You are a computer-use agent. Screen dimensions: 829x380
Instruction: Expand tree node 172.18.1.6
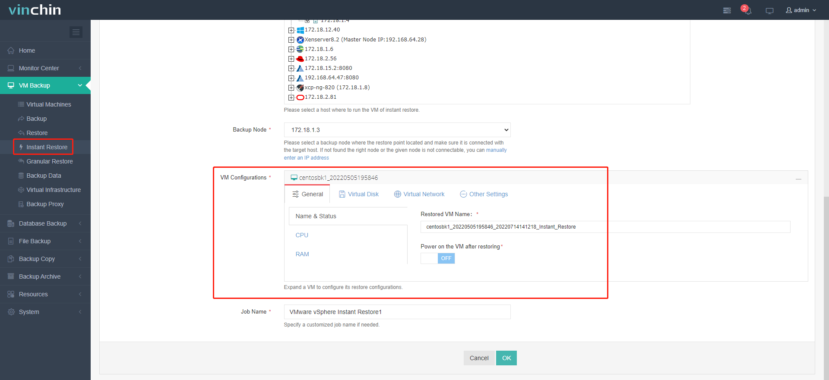291,49
